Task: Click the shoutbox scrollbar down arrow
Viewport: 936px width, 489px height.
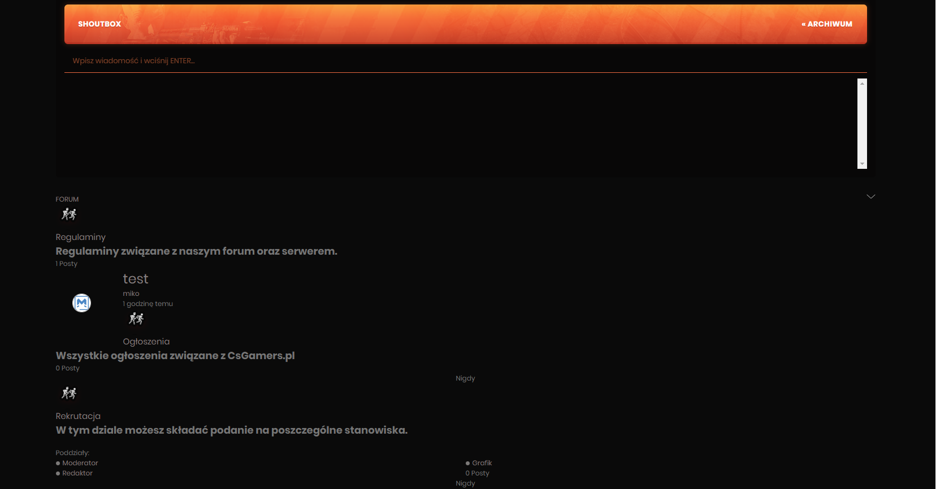Action: [862, 164]
